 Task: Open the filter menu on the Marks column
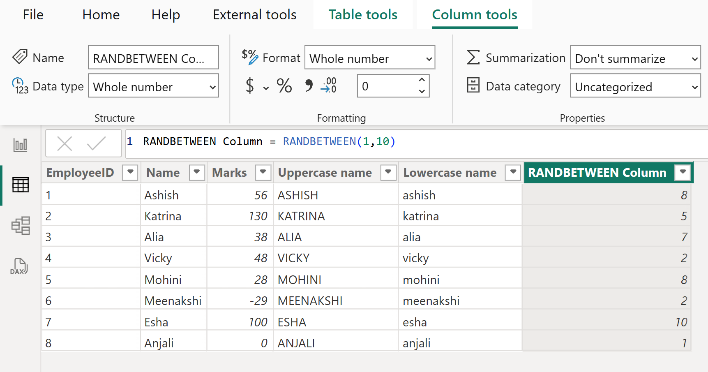(263, 172)
